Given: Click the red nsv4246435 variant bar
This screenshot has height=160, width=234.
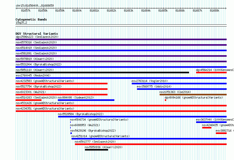Looking at the screenshot, I should click(x=207, y=128).
